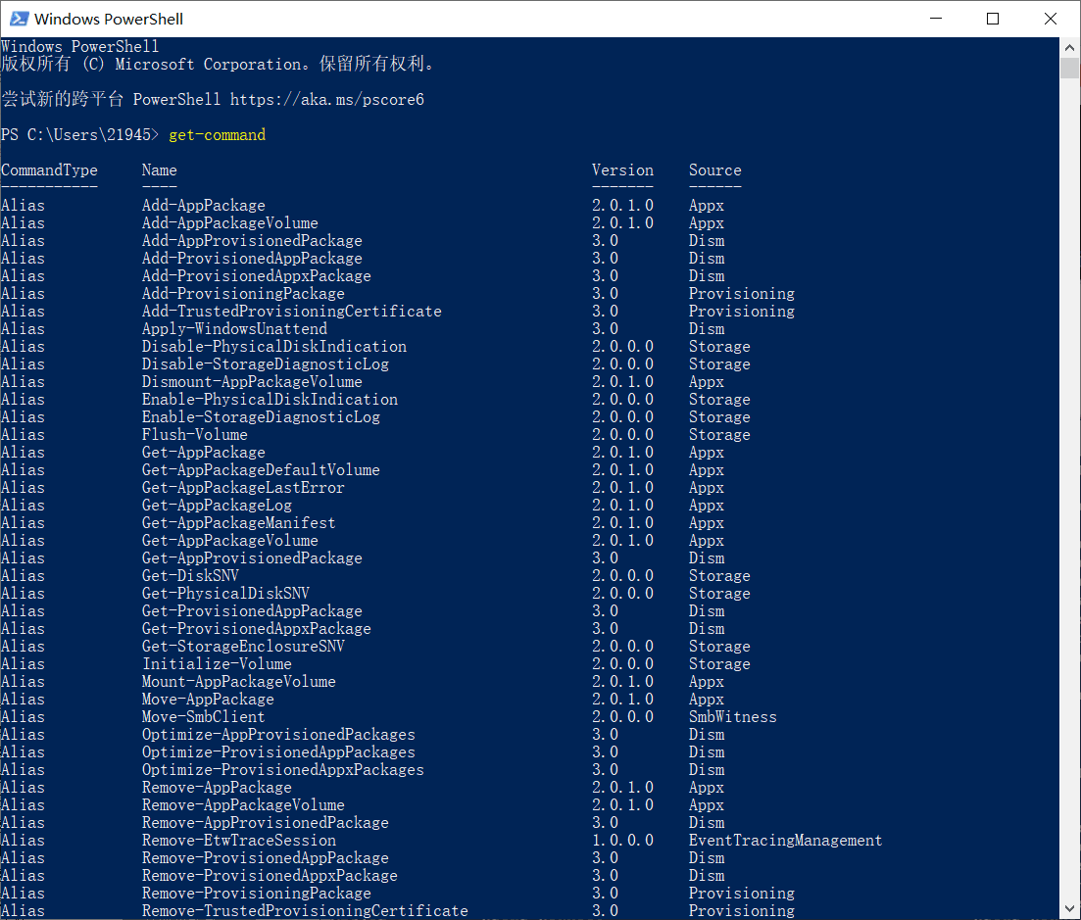Click Remove-AppPackageVolume entry
Image resolution: width=1081 pixels, height=920 pixels.
coord(243,805)
